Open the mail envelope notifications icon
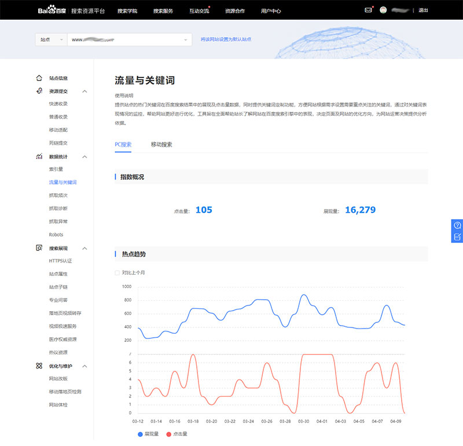 click(368, 10)
